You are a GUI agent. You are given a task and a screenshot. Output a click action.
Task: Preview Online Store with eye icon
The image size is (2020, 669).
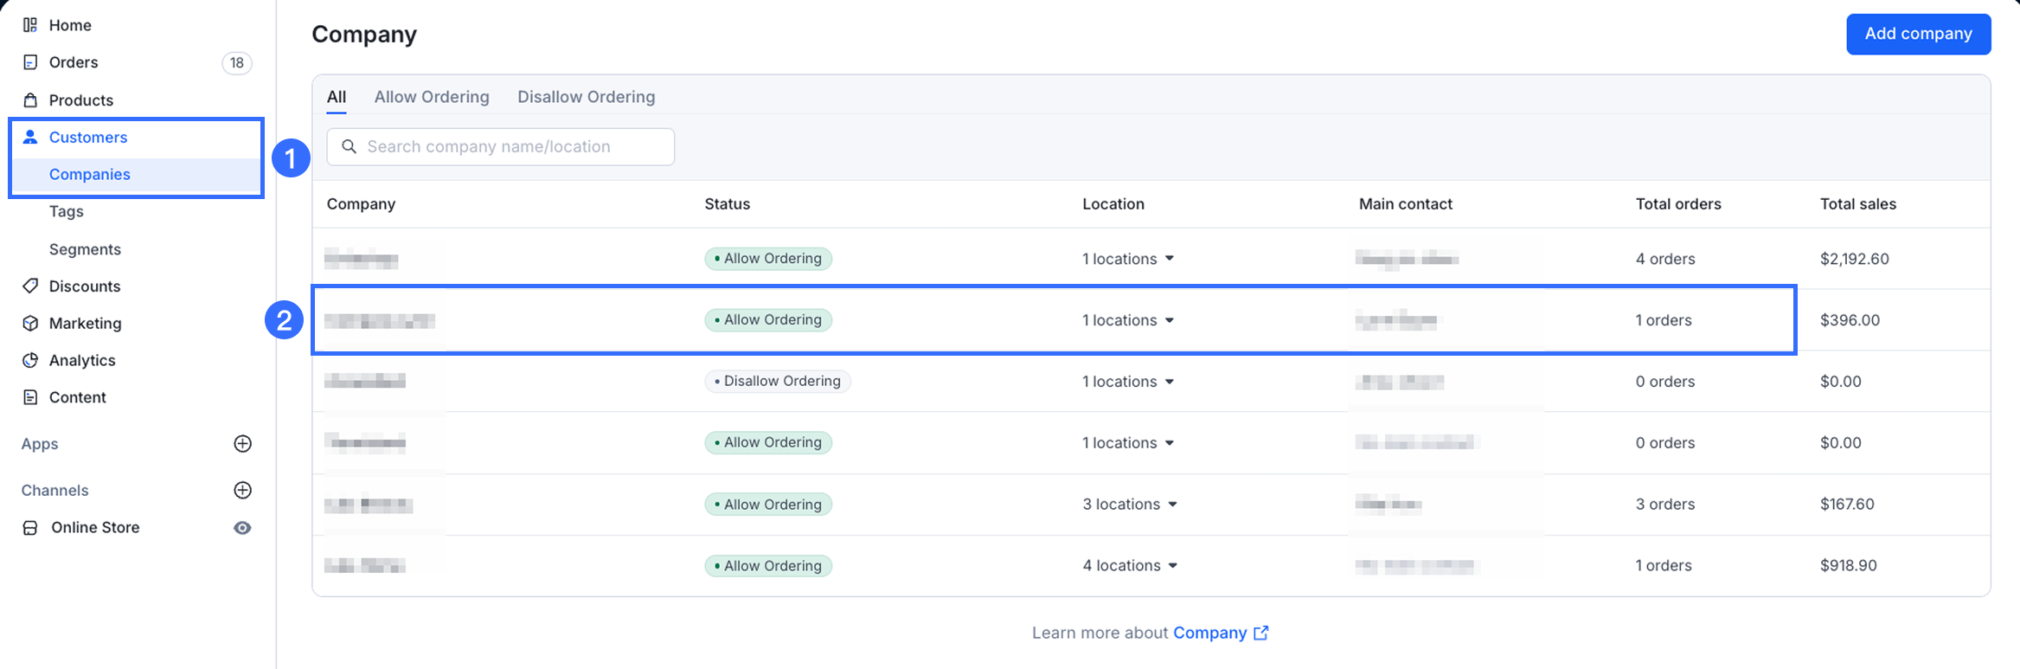coord(243,528)
